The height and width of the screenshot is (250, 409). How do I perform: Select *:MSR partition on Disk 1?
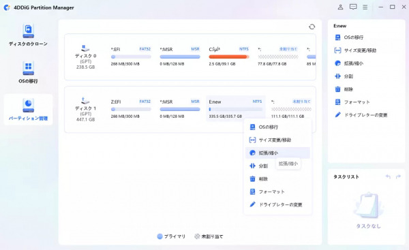pyautogui.click(x=180, y=109)
